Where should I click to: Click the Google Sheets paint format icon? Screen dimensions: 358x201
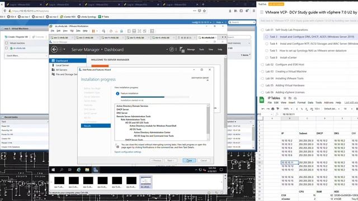(277, 109)
